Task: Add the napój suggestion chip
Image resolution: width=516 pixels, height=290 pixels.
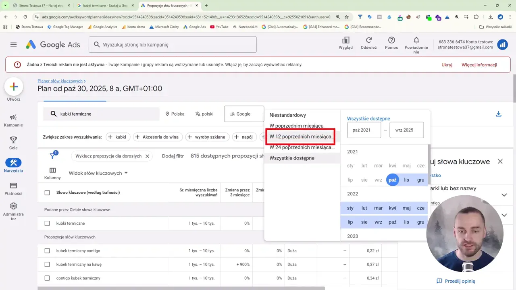Action: 245,137
